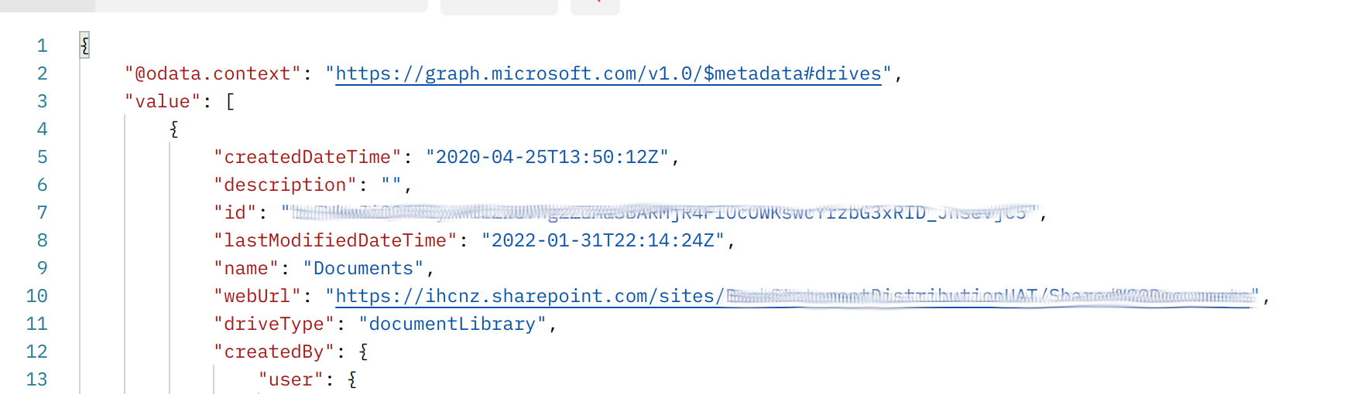The height and width of the screenshot is (394, 1364).
Task: Click the "@odata.context" key
Action: pos(213,73)
